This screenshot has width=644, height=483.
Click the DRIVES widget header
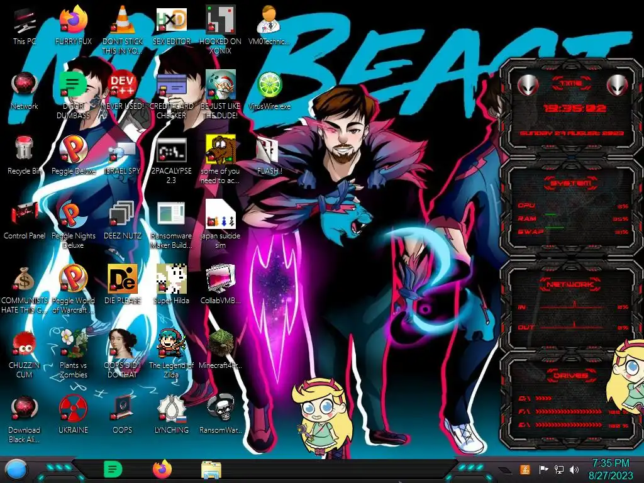tap(570, 375)
